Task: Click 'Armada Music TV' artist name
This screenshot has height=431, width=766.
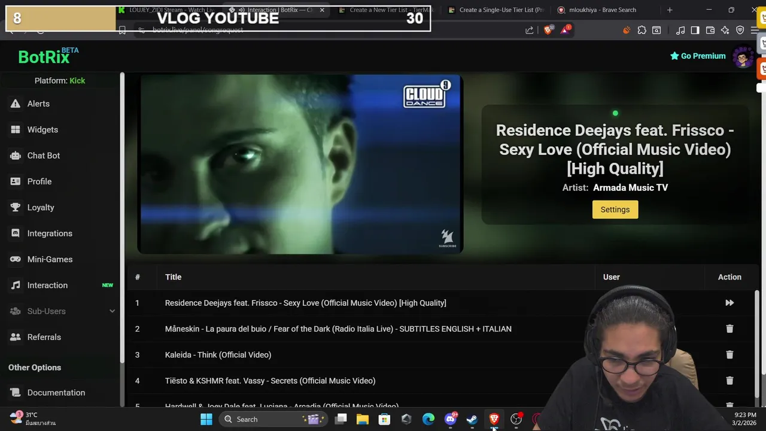Action: point(630,187)
